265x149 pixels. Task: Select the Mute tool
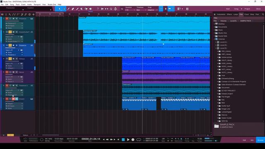[x=82, y=9]
